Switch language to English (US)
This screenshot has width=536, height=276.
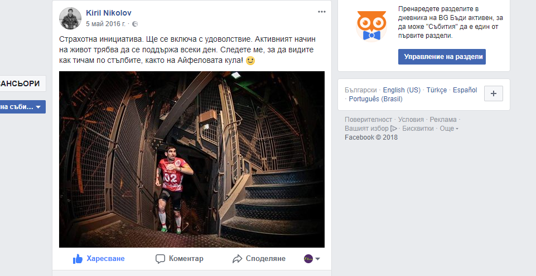point(402,90)
